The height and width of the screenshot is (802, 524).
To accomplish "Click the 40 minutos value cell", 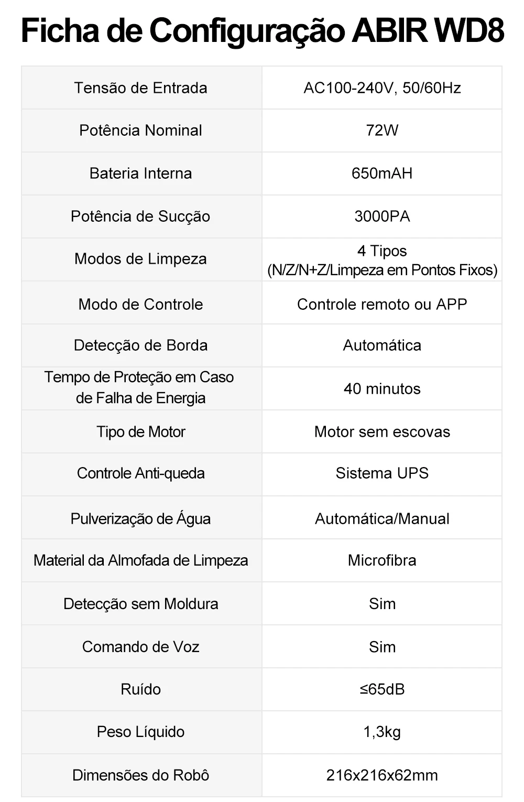I will 382,388.
